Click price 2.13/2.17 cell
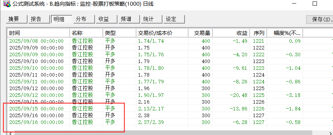Viewport: 333px width, 135px height. (x=151, y=109)
